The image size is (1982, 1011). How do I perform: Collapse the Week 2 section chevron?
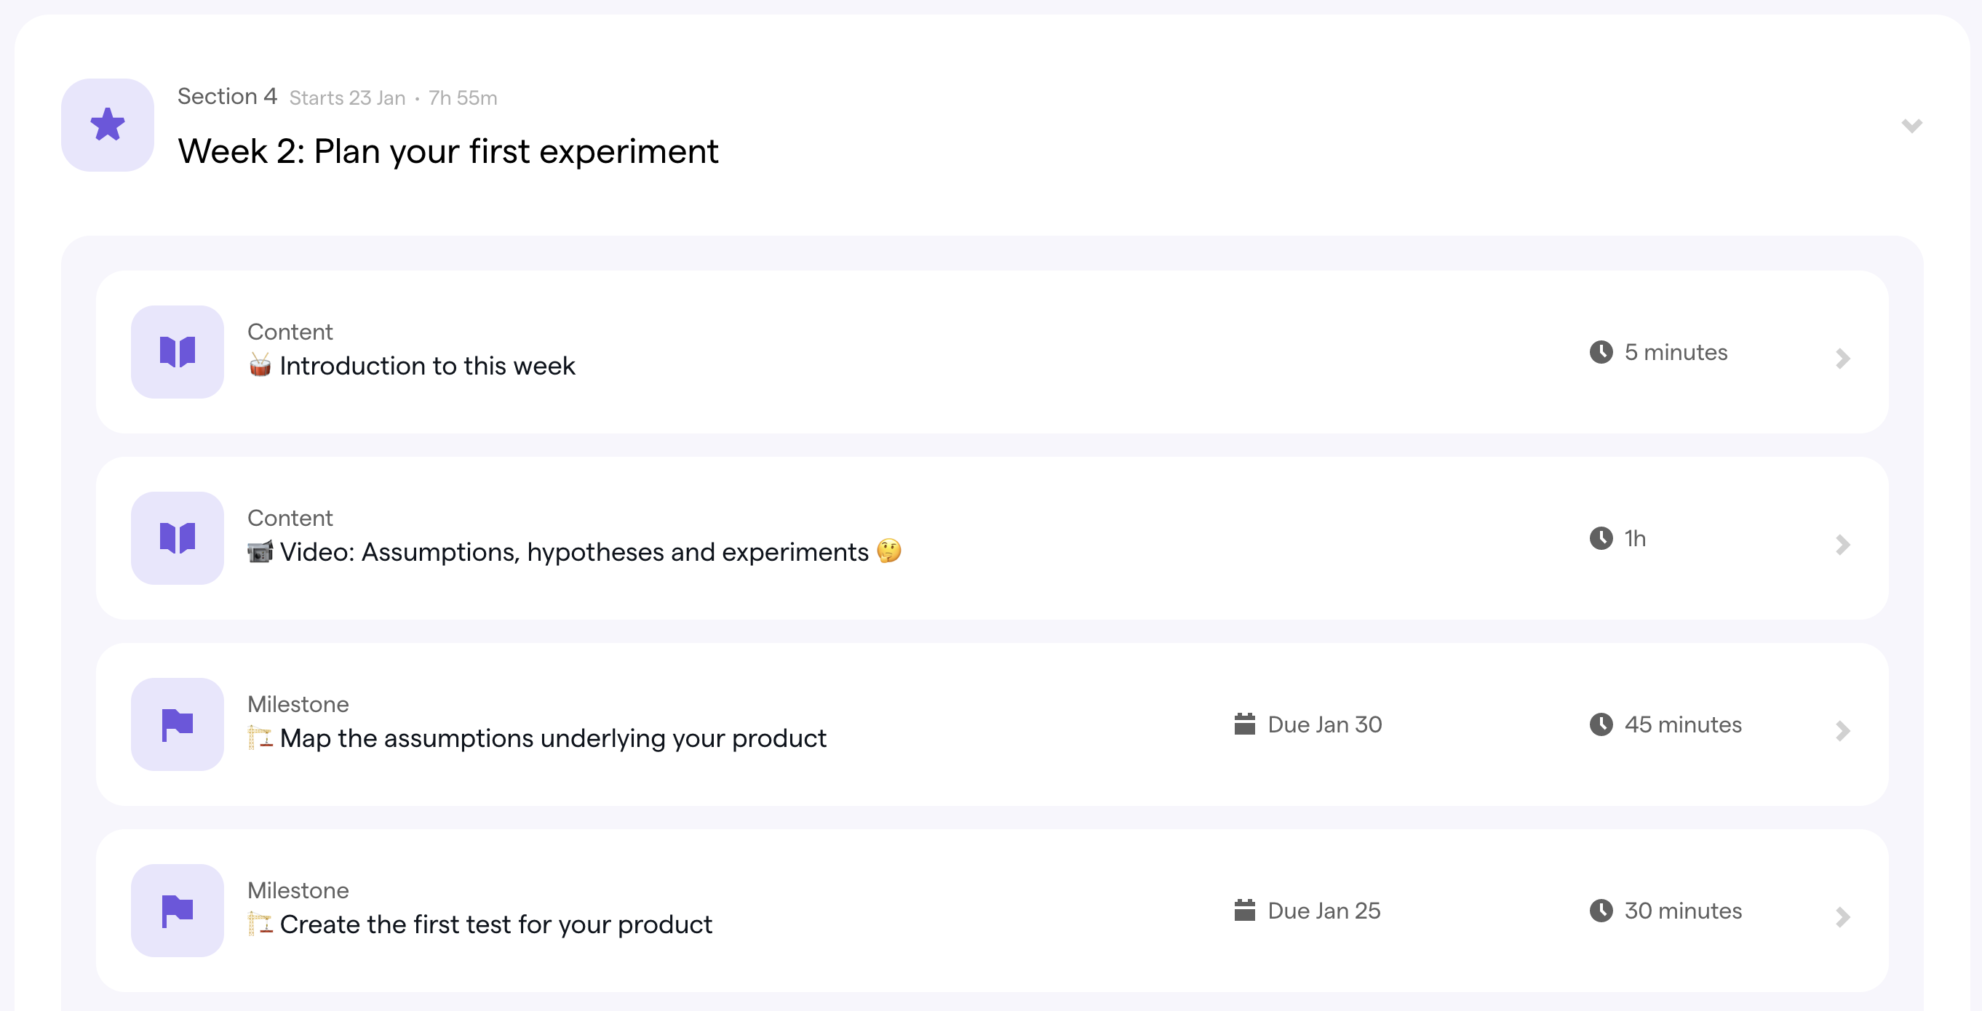[x=1911, y=126]
